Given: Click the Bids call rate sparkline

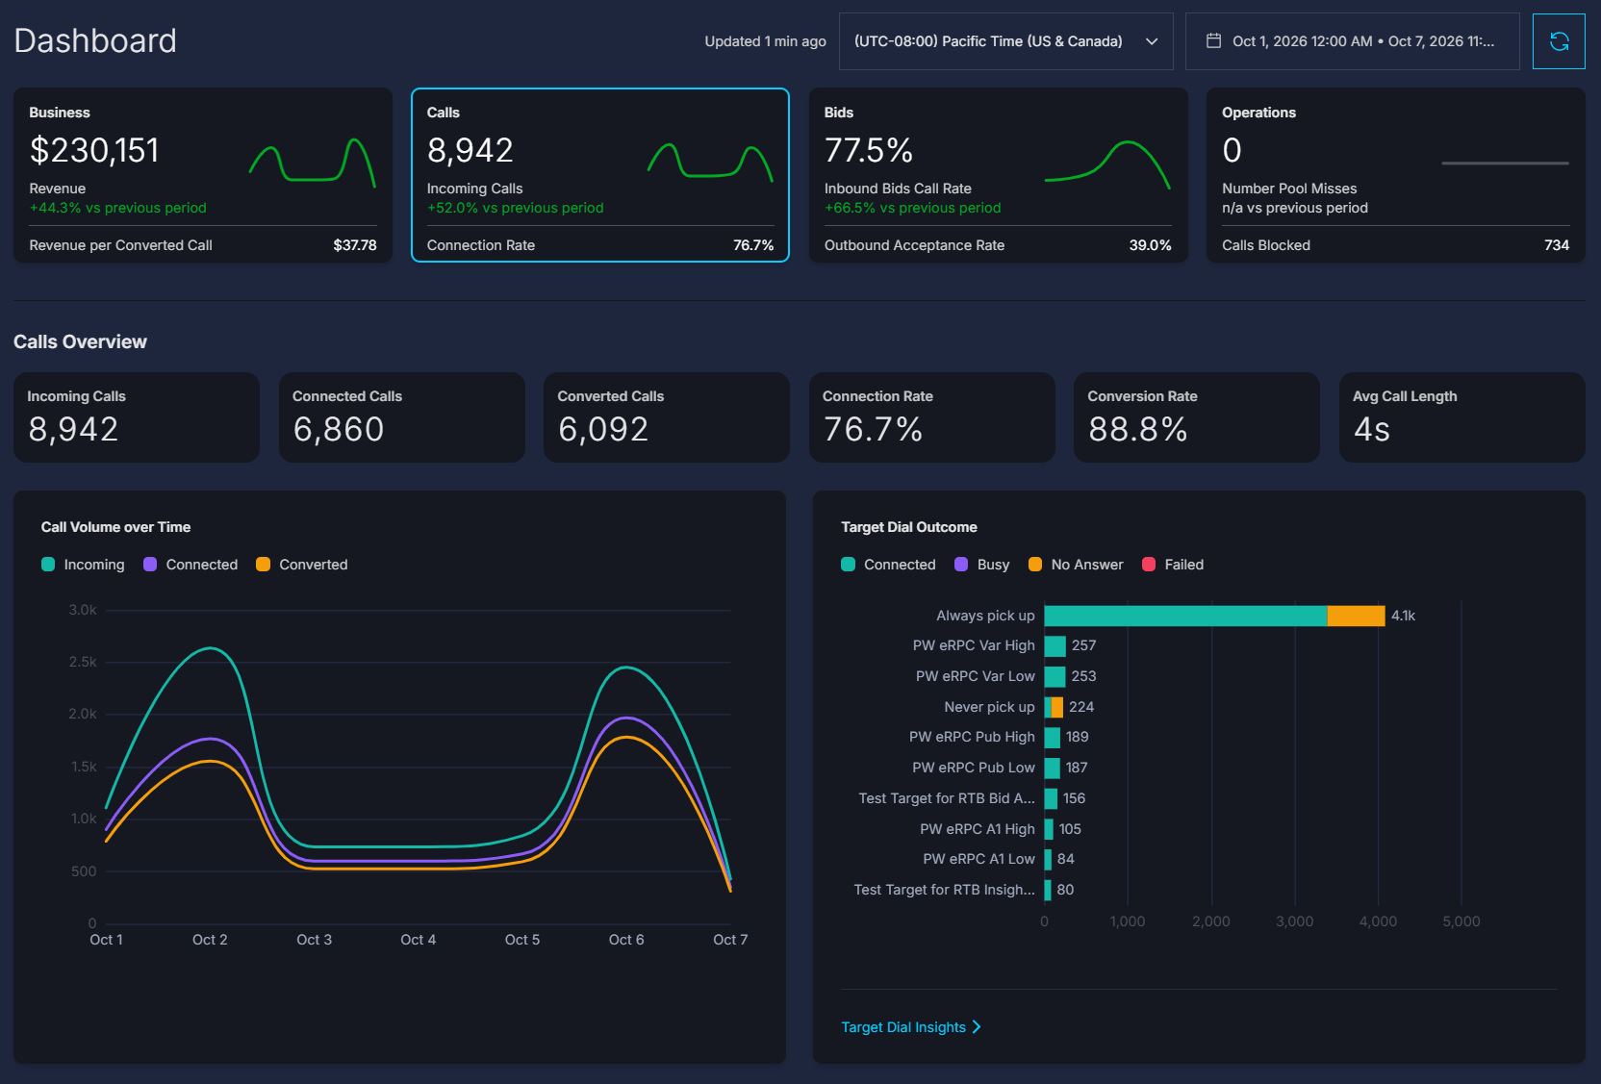Looking at the screenshot, I should click(1107, 164).
